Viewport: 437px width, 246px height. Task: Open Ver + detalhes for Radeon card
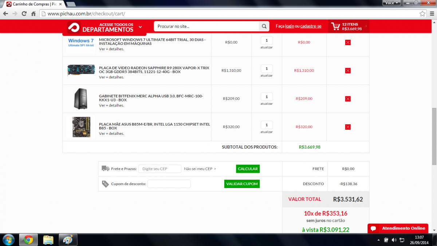pyautogui.click(x=111, y=77)
